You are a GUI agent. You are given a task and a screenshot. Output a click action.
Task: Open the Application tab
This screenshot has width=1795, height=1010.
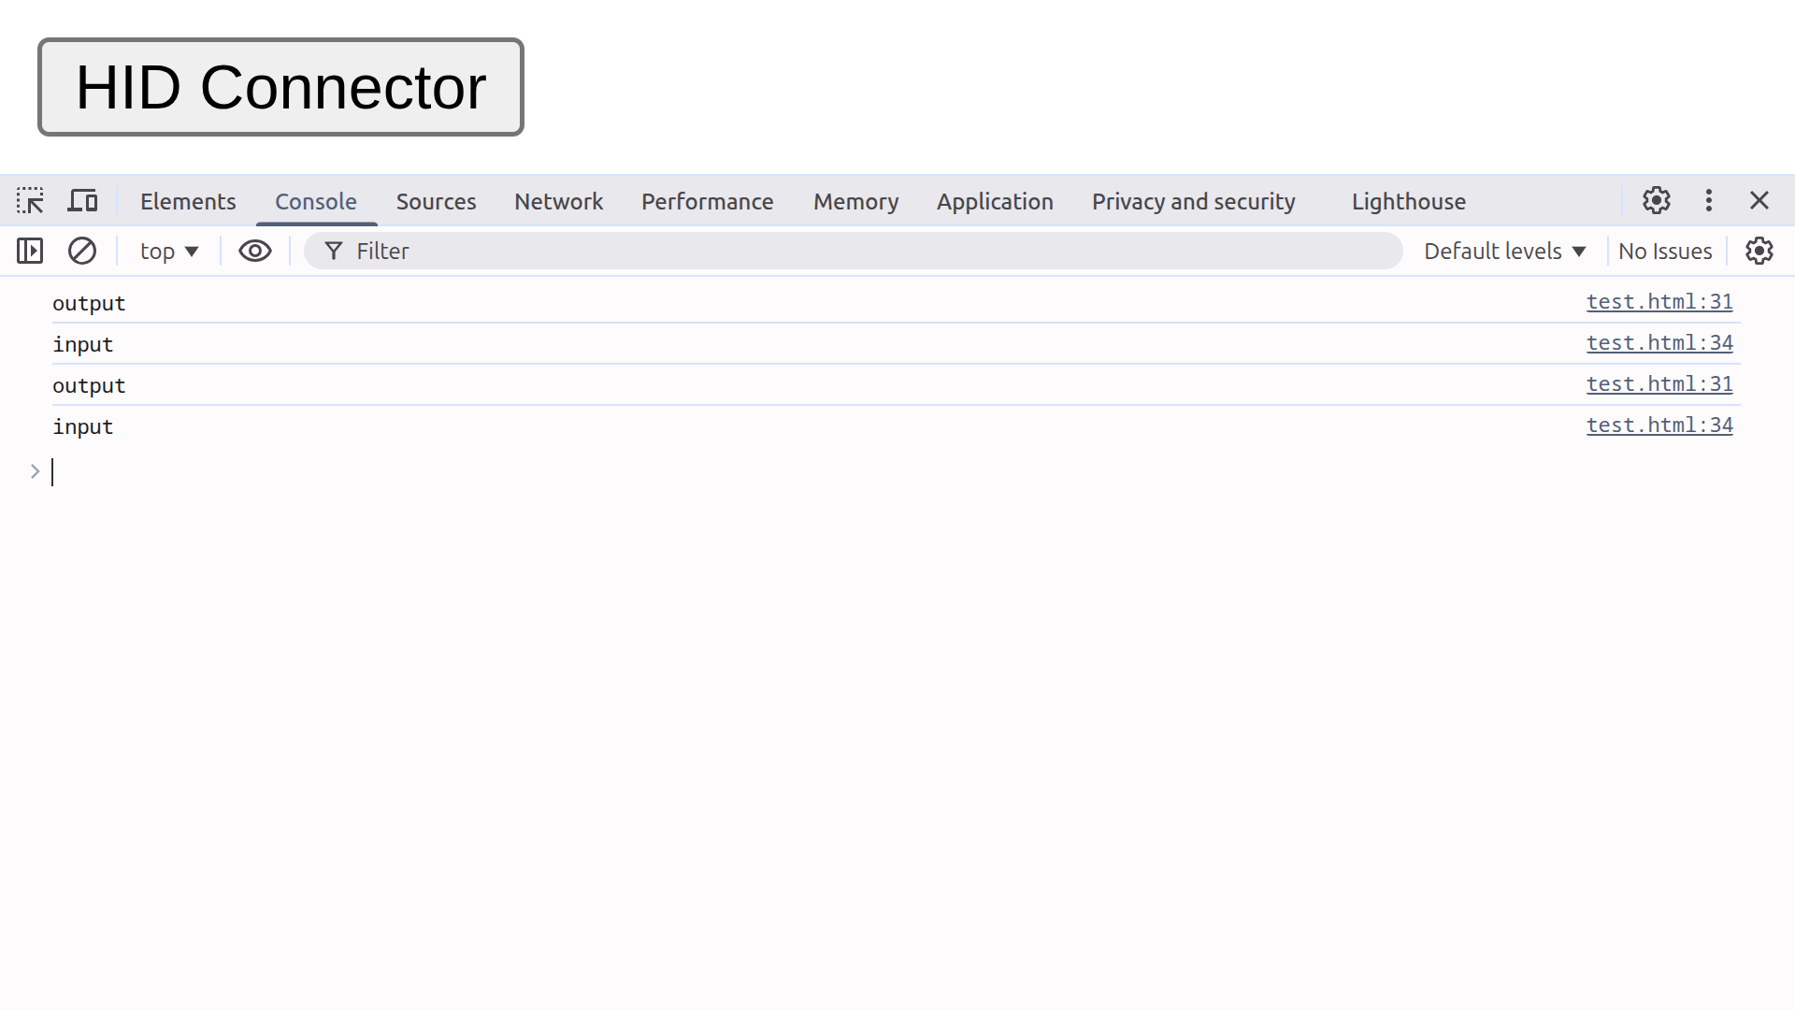tap(995, 201)
